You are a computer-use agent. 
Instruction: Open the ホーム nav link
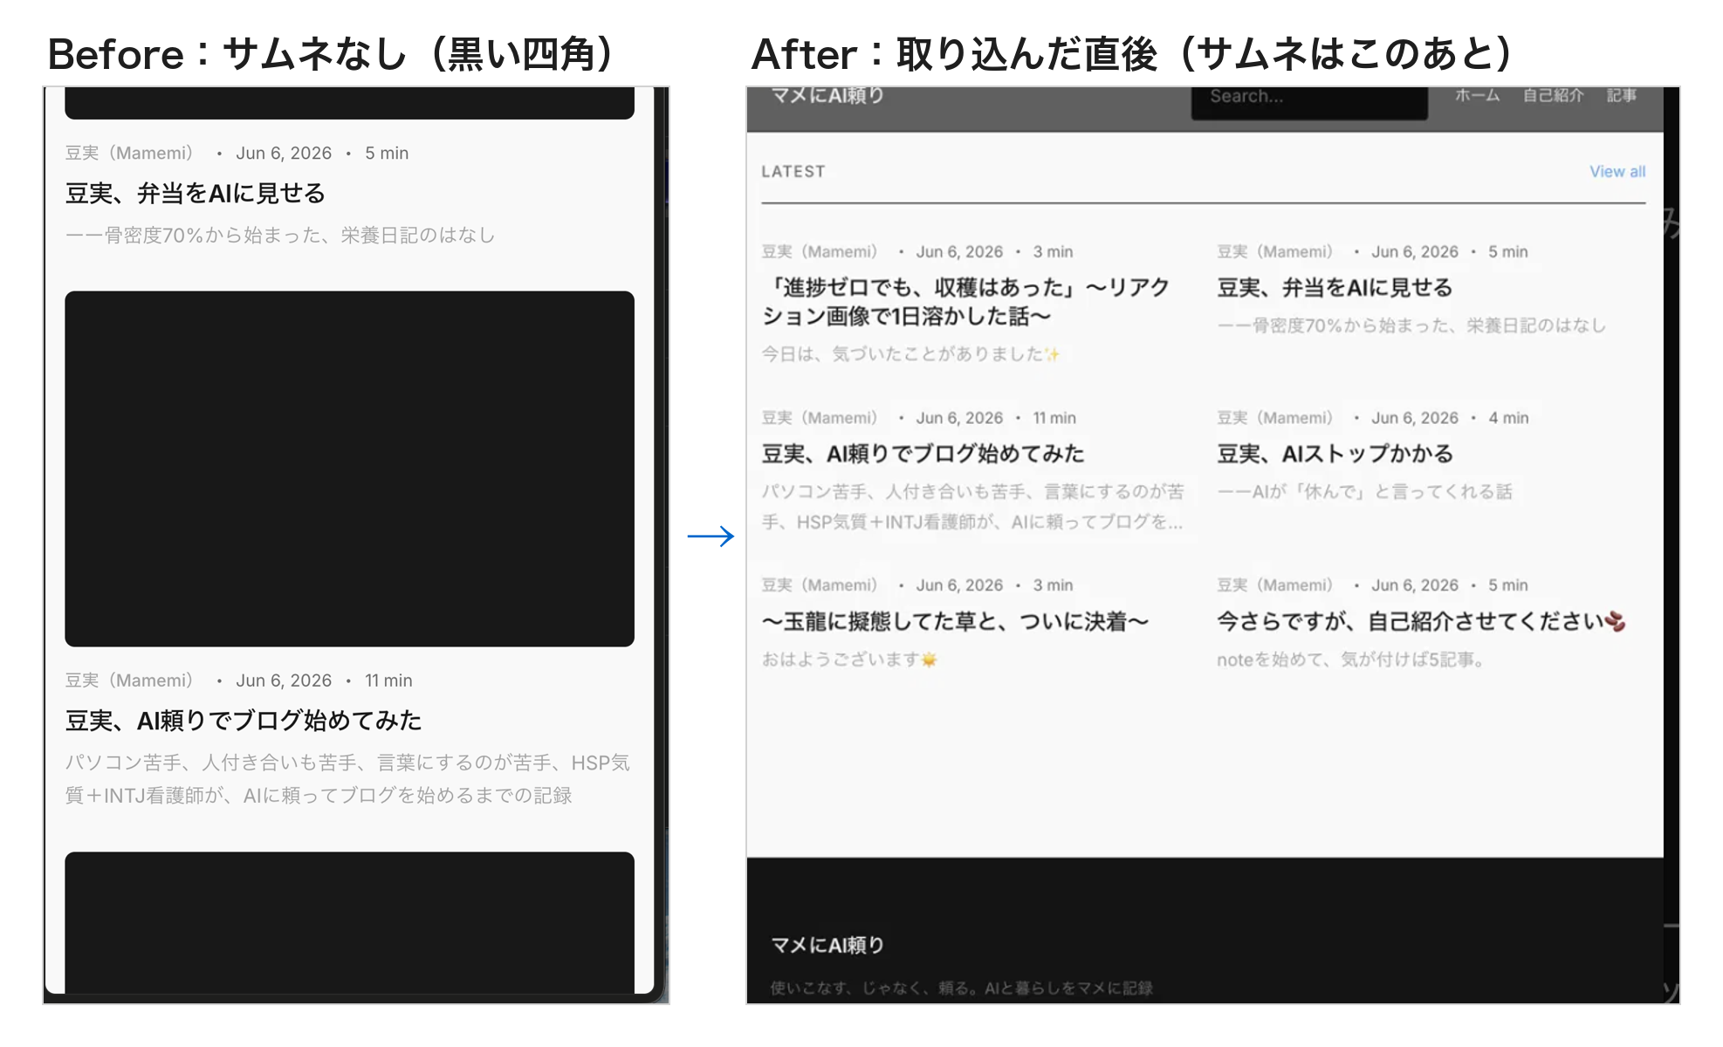[1477, 95]
